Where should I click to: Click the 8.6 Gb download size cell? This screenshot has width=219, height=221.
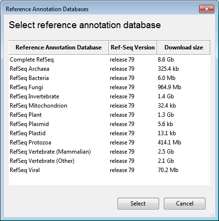(166, 60)
